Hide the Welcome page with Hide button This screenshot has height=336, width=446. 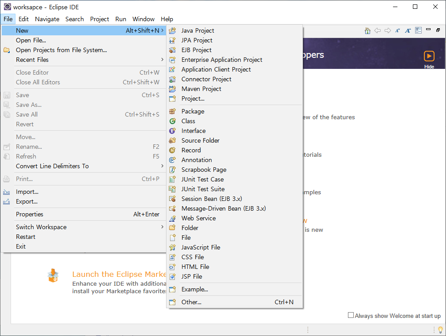pos(429,60)
